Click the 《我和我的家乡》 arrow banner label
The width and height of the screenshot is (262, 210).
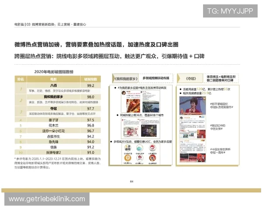point(126,78)
